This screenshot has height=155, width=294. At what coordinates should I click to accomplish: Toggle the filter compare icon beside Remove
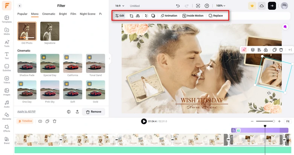tap(69, 111)
